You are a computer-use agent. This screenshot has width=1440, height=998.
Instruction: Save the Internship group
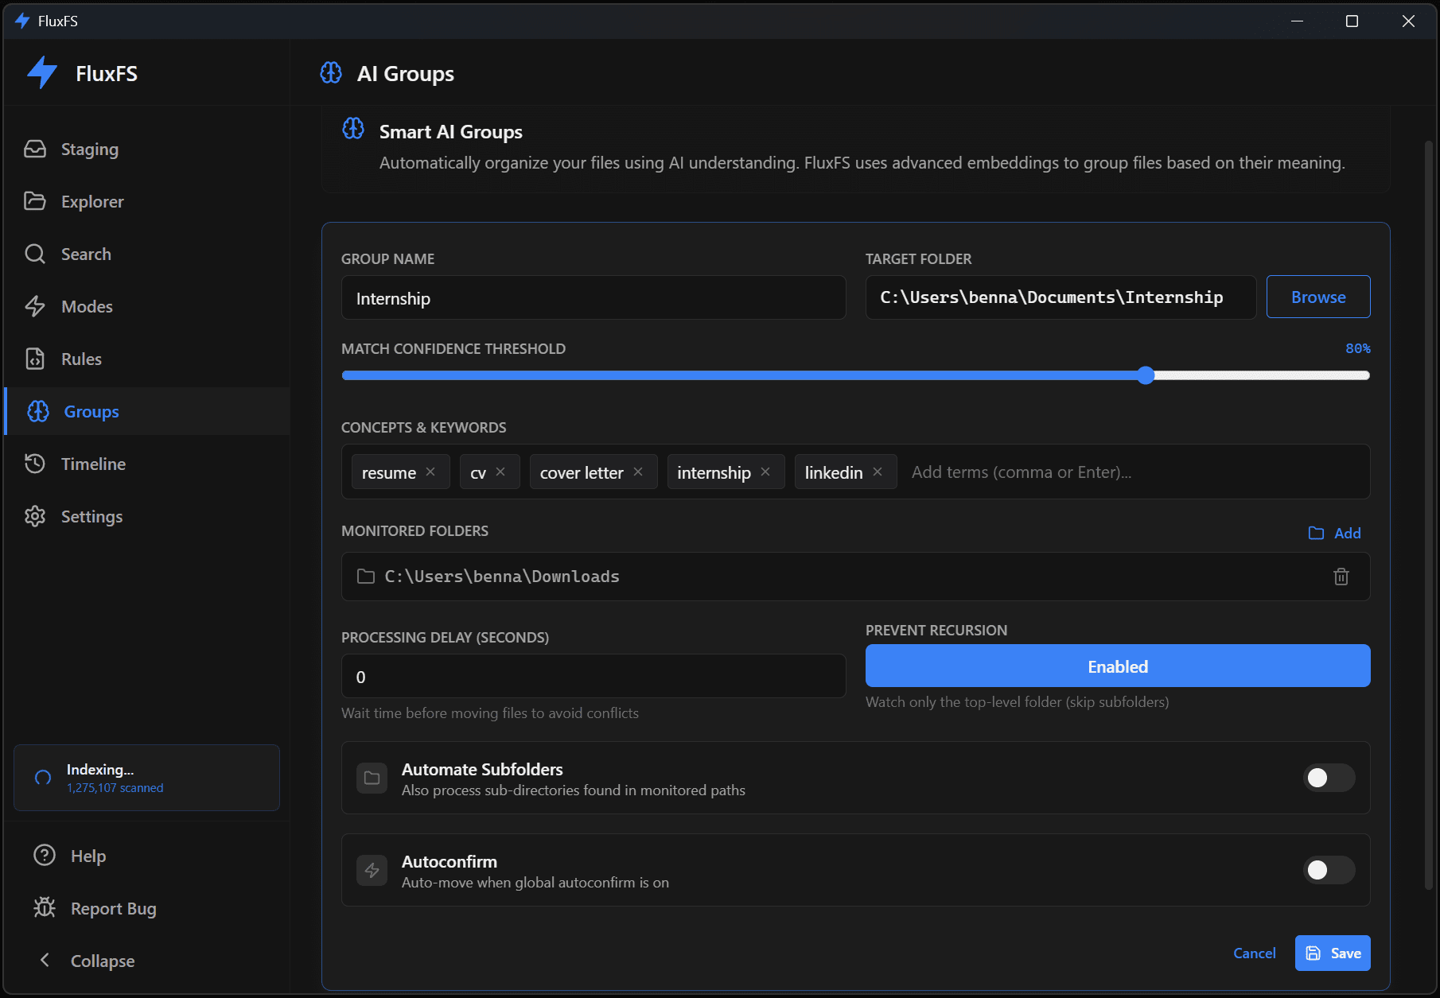(x=1332, y=953)
